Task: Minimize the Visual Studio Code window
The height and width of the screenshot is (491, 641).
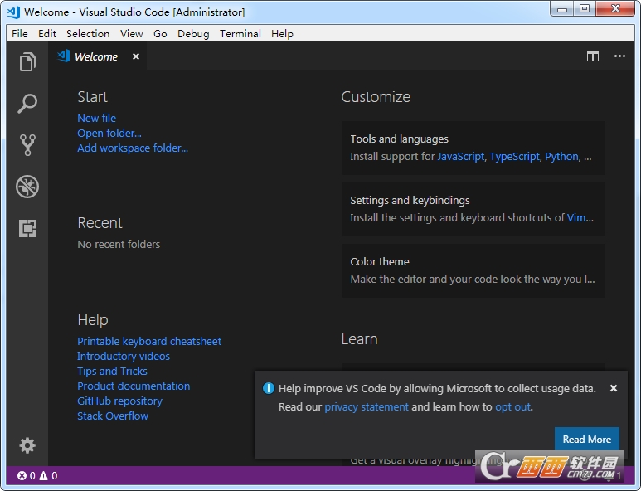Action: pos(562,9)
